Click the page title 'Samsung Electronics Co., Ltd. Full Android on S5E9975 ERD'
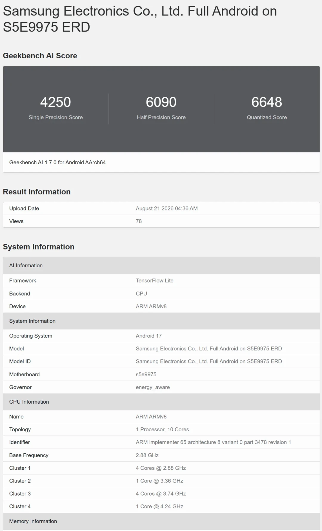322x531 pixels. [x=140, y=19]
